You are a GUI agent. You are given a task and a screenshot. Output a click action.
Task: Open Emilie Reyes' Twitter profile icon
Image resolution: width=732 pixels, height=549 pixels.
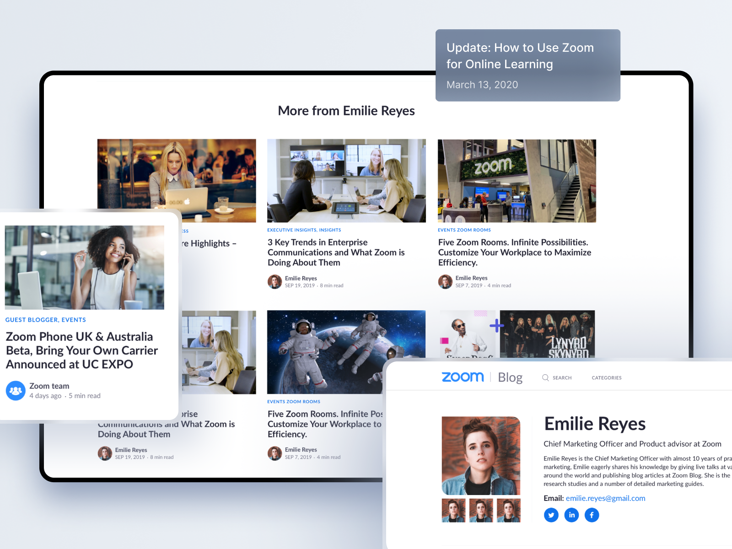551,515
